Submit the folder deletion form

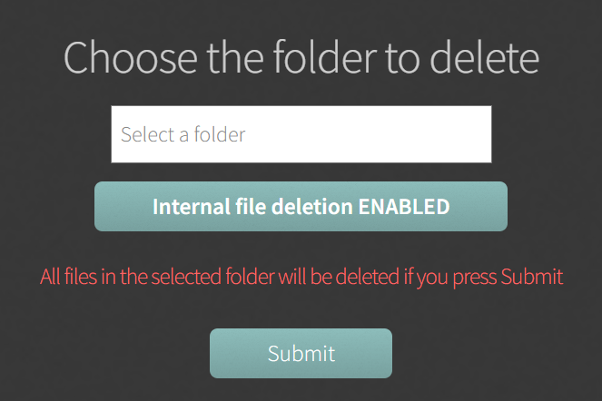coord(301,353)
